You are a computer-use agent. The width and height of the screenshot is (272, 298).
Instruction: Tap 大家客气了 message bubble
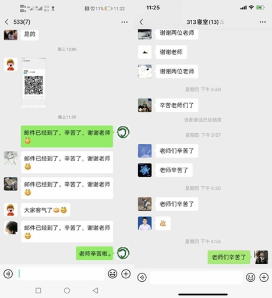click(x=45, y=210)
